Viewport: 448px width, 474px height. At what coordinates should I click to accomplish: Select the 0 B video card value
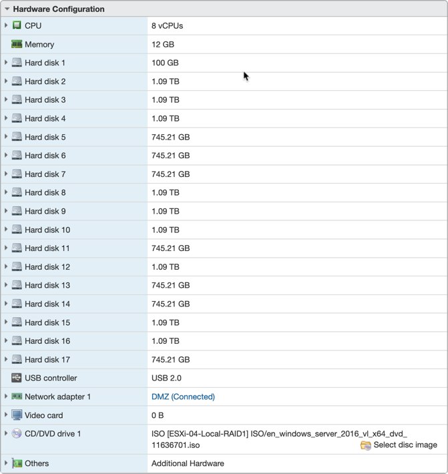tap(158, 415)
